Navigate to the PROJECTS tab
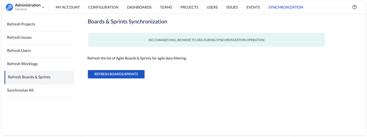The width and height of the screenshot is (367, 137). pos(189,7)
